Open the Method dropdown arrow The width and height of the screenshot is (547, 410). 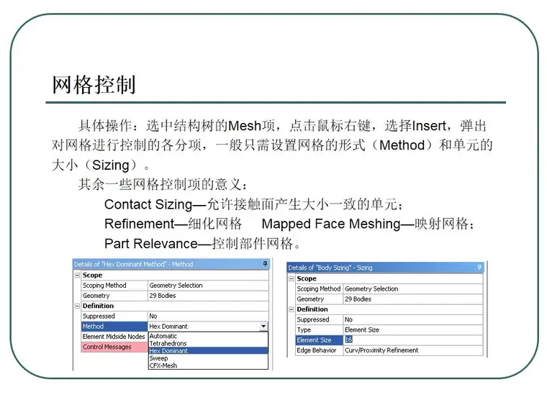point(263,327)
